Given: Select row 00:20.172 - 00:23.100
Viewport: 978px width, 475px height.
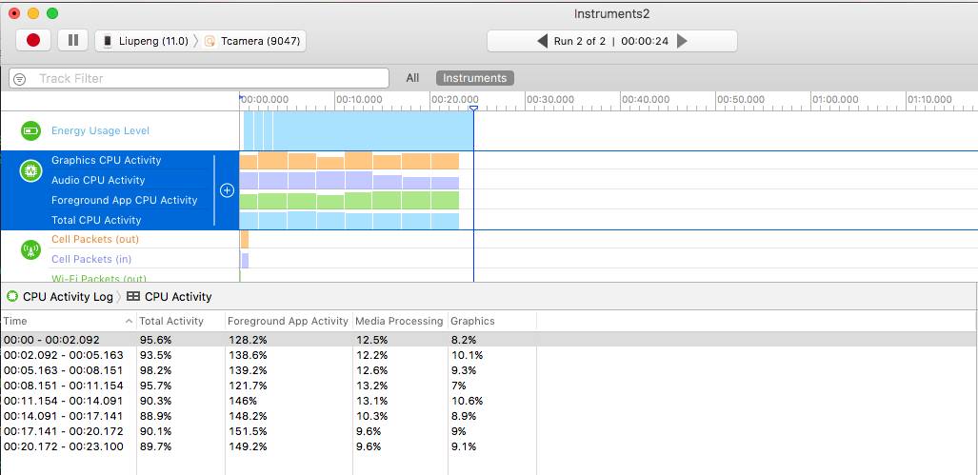Looking at the screenshot, I should click(489, 446).
